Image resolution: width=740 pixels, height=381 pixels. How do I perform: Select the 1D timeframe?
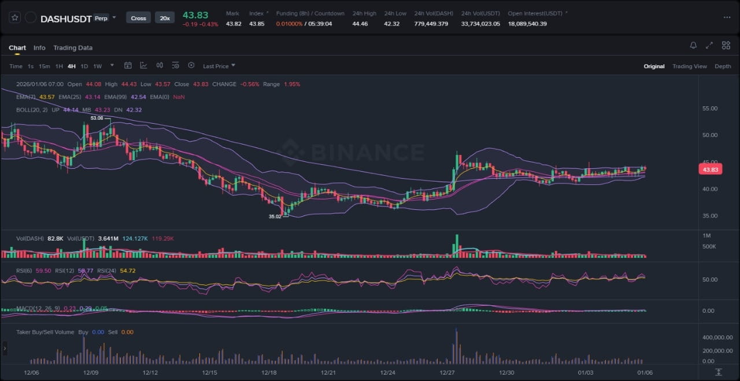click(84, 66)
